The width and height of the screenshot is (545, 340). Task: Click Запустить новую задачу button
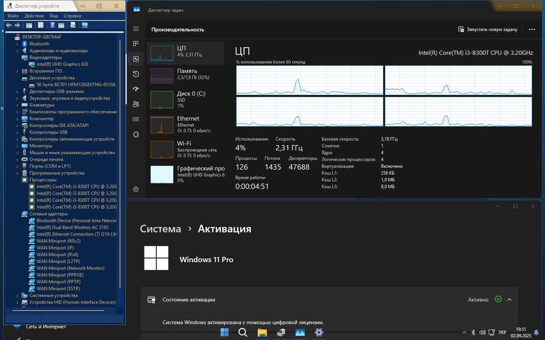tap(488, 29)
